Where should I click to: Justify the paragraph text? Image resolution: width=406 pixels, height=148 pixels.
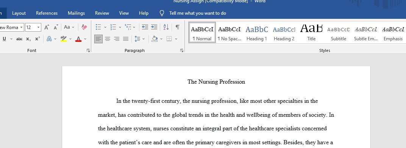pyautogui.click(x=126, y=39)
